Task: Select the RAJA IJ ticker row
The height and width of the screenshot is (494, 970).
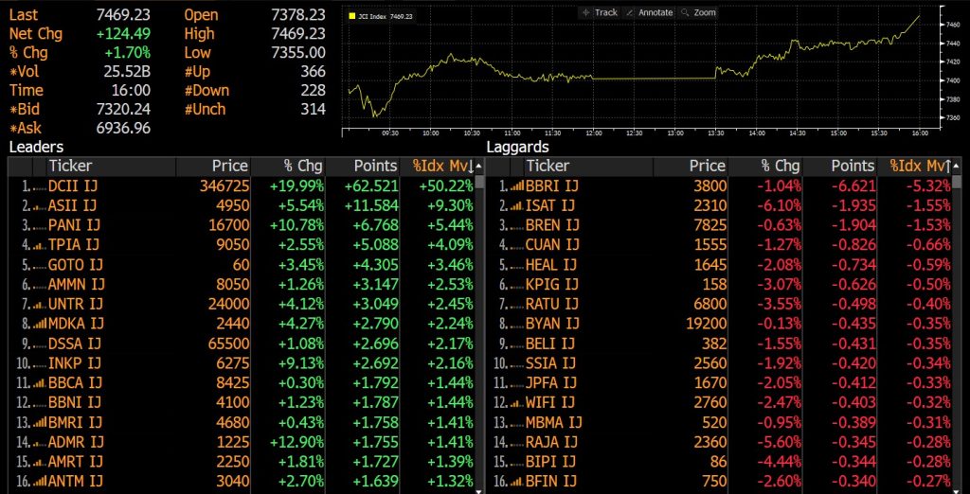Action: click(x=720, y=443)
